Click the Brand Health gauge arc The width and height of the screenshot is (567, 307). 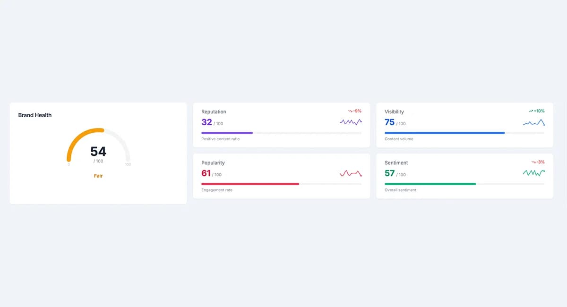tap(98, 145)
